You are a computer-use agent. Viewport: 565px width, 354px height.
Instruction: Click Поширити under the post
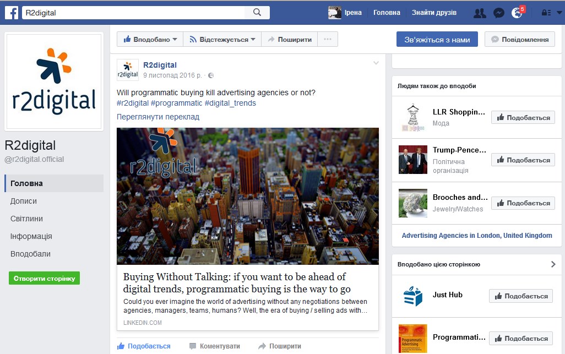pos(280,346)
